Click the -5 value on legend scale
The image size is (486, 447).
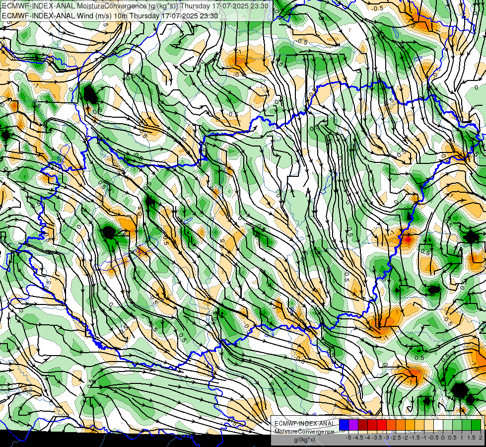[x=348, y=438]
